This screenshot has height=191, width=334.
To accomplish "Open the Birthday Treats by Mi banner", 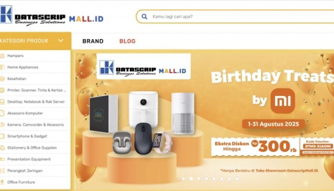I will (205, 121).
